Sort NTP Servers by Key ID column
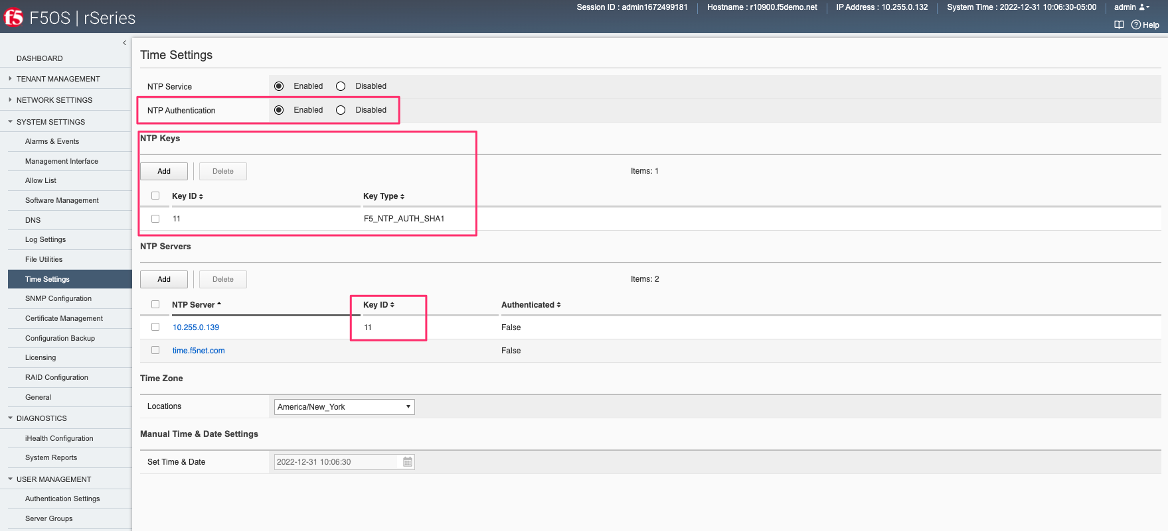Image resolution: width=1168 pixels, height=531 pixels. coord(378,305)
